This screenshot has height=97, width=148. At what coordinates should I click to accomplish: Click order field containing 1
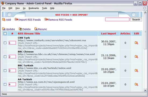tap(12, 43)
